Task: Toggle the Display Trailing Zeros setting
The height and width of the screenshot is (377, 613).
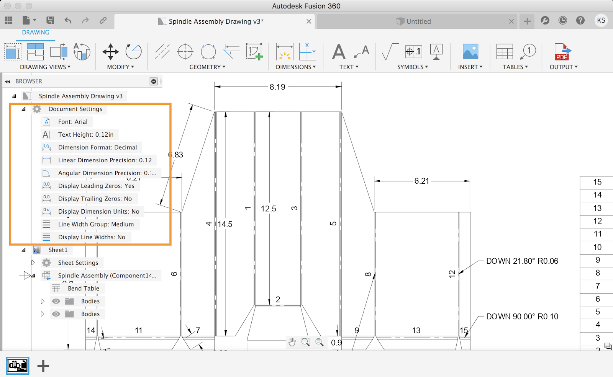Action: (x=95, y=198)
